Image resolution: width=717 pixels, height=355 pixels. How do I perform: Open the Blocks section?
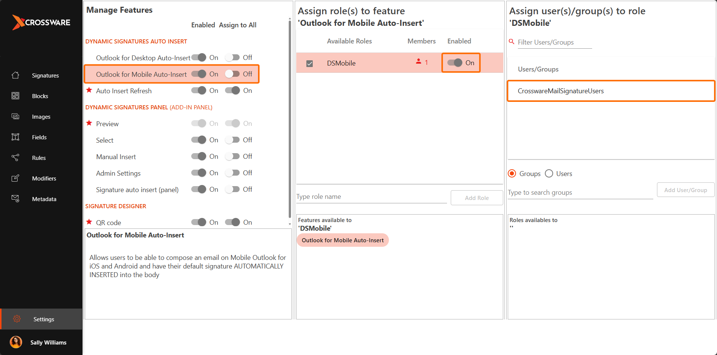40,96
